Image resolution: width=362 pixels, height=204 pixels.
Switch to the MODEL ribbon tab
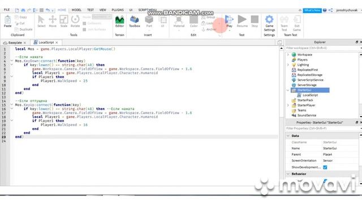click(x=76, y=10)
